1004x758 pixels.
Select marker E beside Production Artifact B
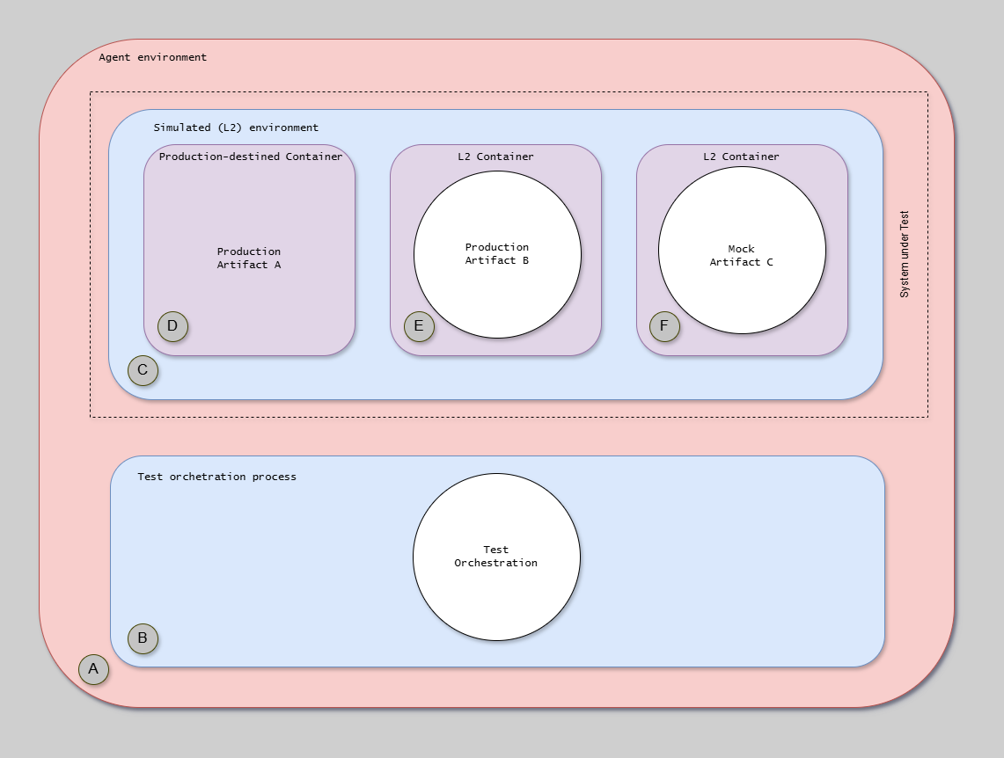[x=419, y=325]
